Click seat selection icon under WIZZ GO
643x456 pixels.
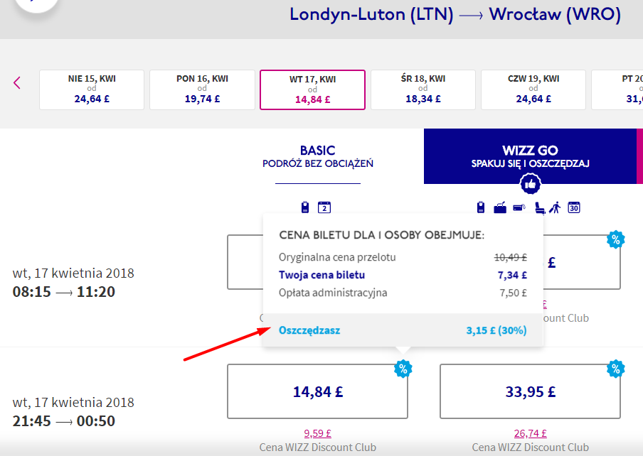click(x=541, y=207)
